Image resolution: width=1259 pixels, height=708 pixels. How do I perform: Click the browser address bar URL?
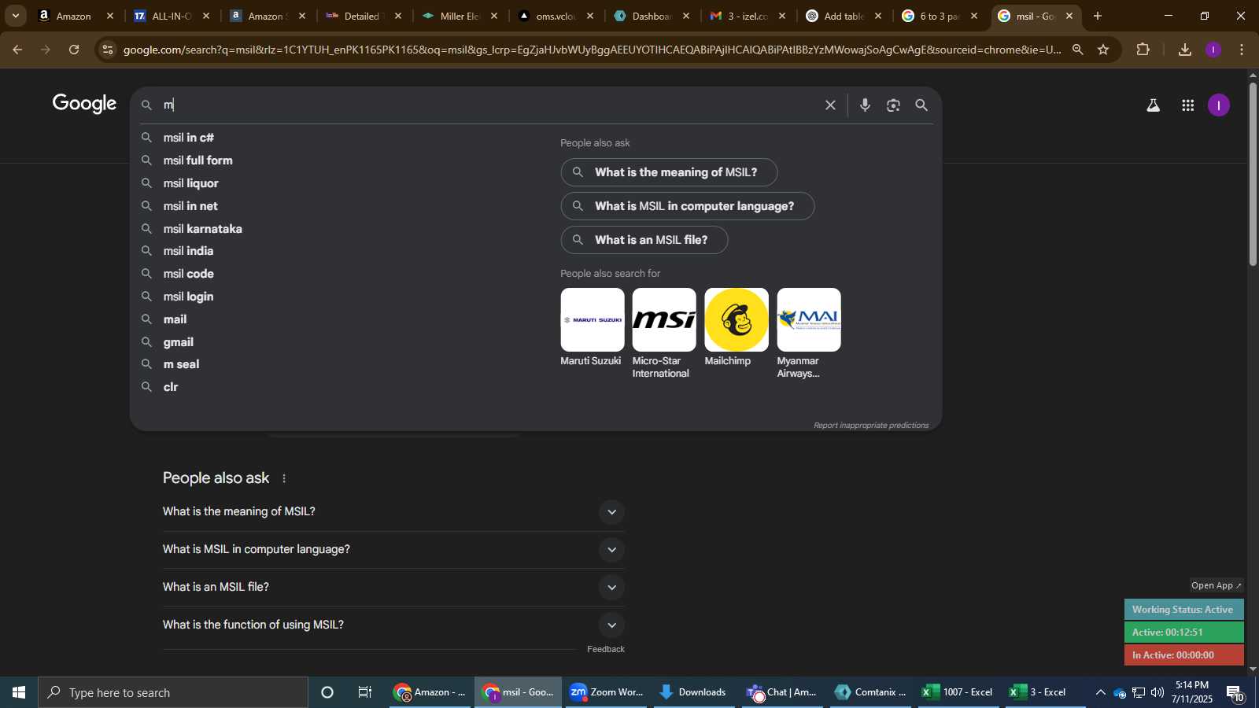(592, 50)
